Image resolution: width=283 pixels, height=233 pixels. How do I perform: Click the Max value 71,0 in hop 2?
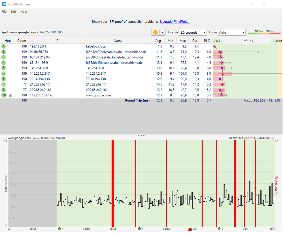tap(184, 52)
